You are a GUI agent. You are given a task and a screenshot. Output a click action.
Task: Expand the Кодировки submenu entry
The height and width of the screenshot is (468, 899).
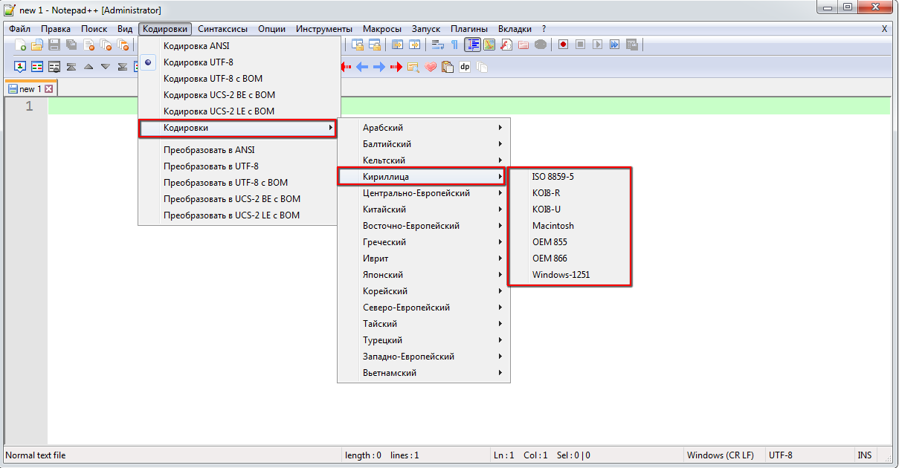[x=238, y=128]
